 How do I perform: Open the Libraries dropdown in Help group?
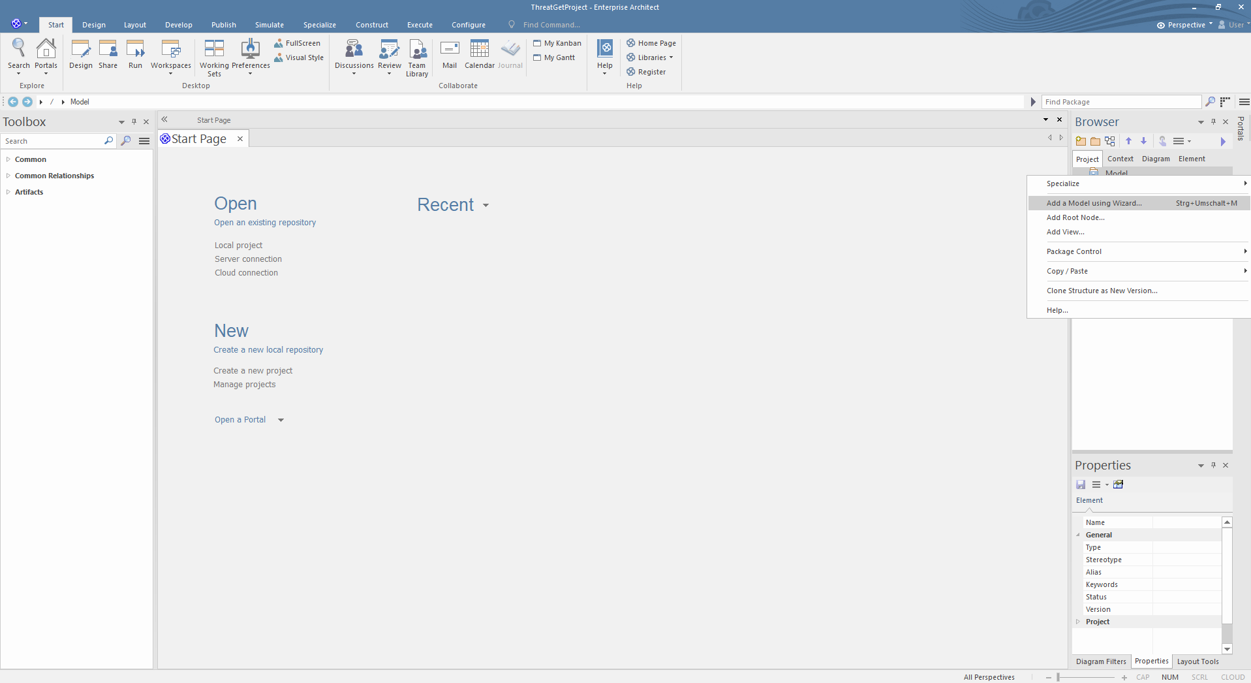tap(650, 57)
